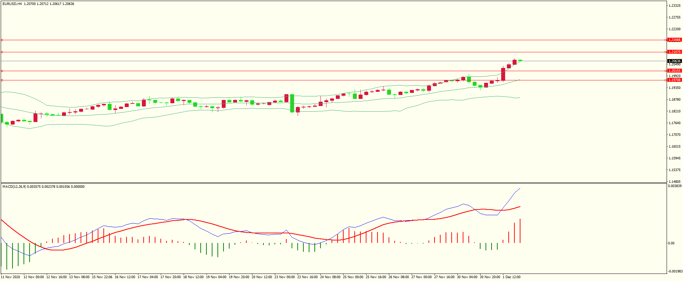Image resolution: width=683 pixels, height=281 pixels.
Task: Click the large green candle near 23 Nov
Action: (292, 103)
